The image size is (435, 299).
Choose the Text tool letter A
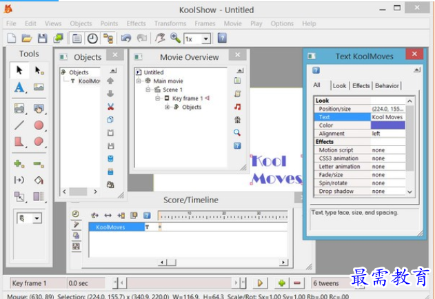point(19,87)
